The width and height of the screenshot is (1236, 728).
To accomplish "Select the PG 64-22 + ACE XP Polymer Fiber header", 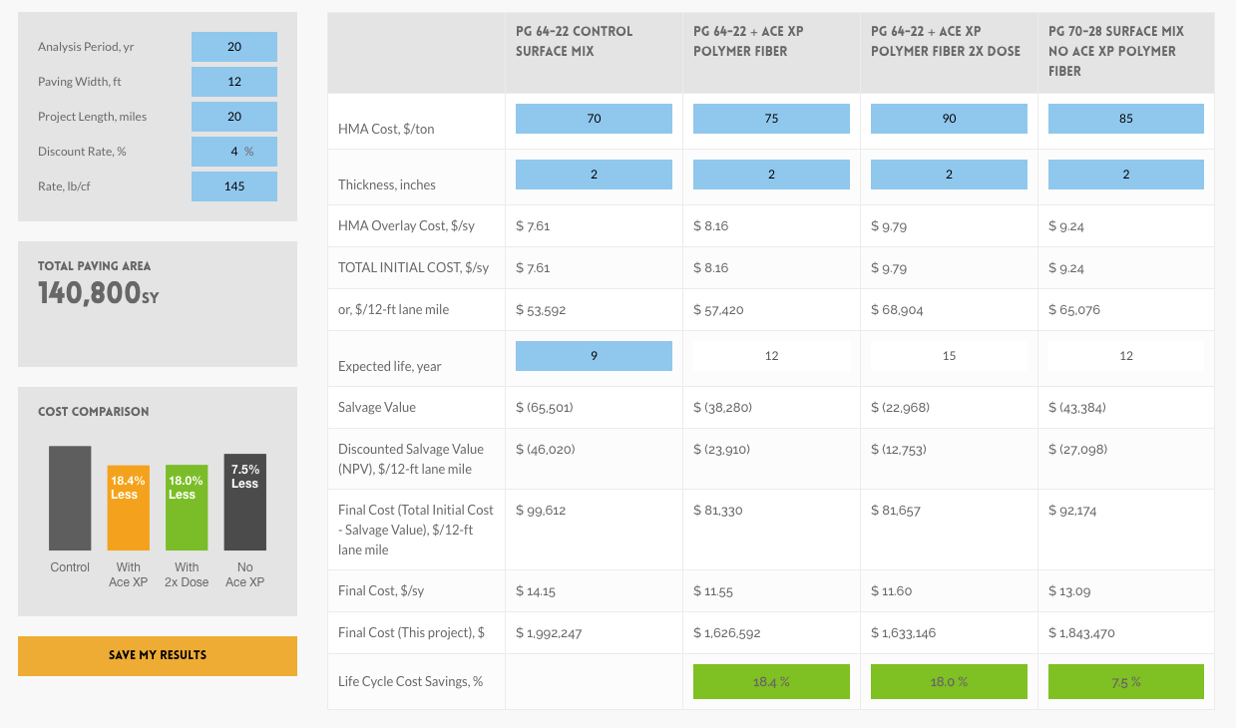I will pos(748,41).
